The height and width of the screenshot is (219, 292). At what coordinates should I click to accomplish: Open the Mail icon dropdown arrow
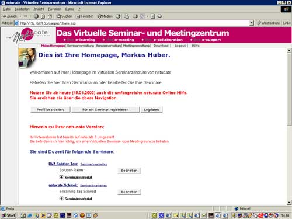[x=130, y=16]
